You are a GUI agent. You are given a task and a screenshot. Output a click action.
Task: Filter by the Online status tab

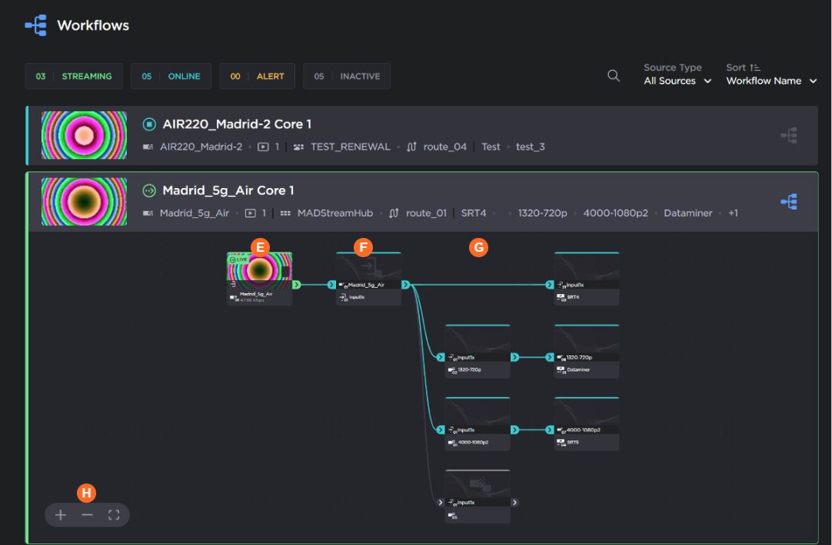[x=171, y=77]
